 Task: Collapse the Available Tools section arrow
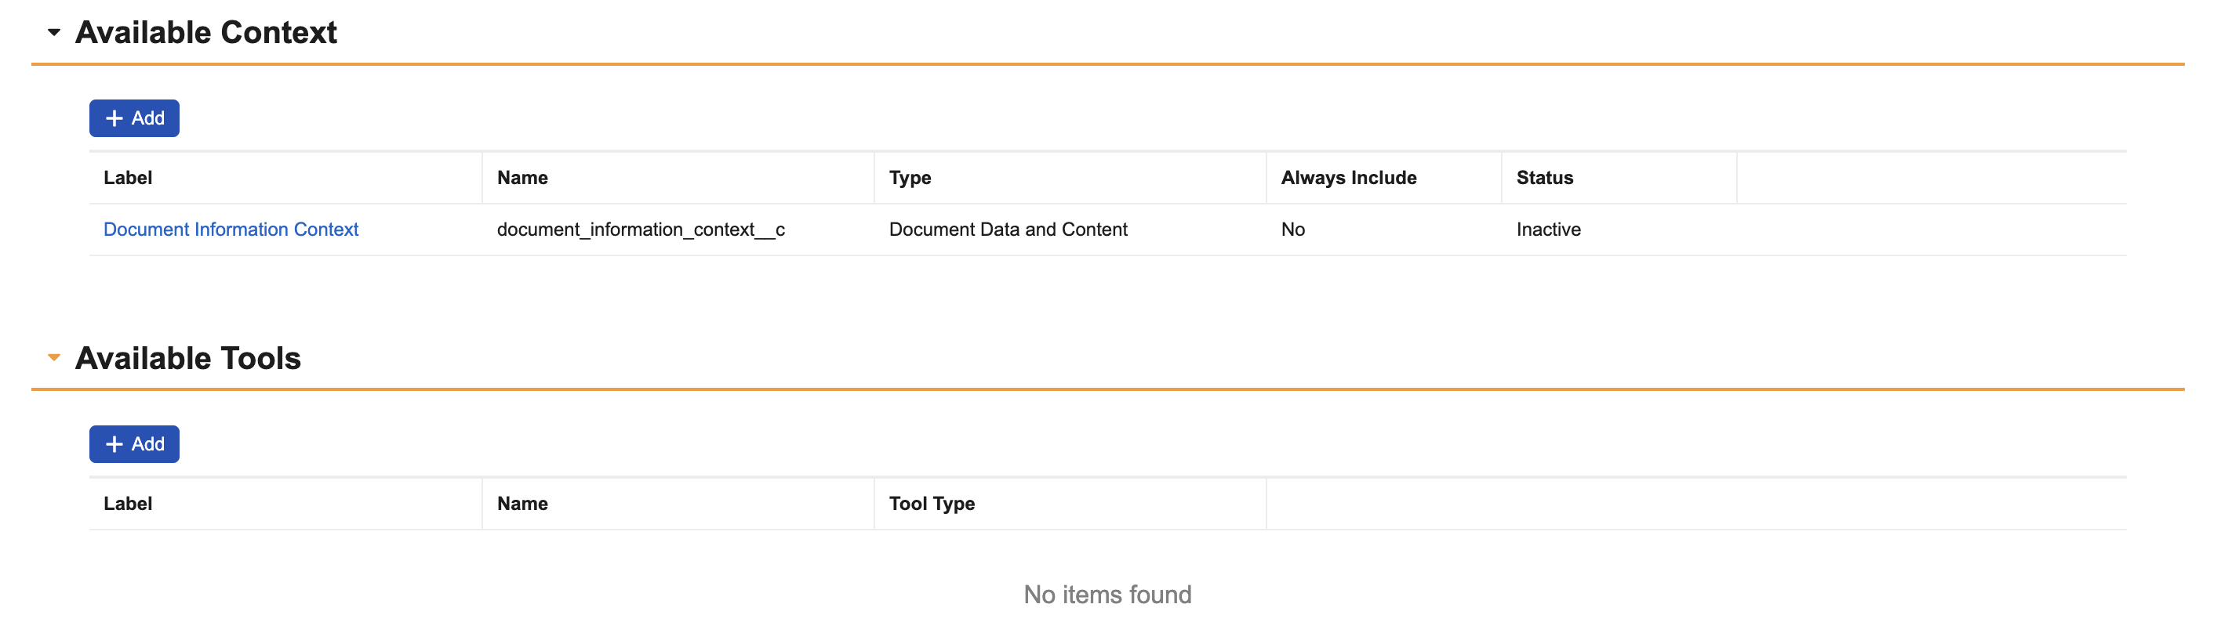pyautogui.click(x=53, y=358)
